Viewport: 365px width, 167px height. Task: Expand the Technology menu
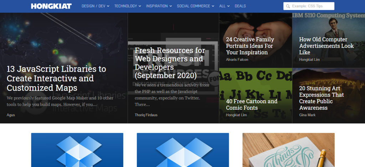click(x=128, y=6)
